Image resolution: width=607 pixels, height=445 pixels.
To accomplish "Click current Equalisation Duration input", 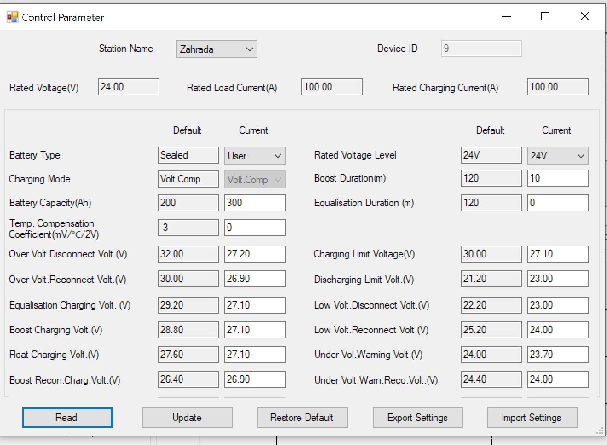I will coord(558,203).
